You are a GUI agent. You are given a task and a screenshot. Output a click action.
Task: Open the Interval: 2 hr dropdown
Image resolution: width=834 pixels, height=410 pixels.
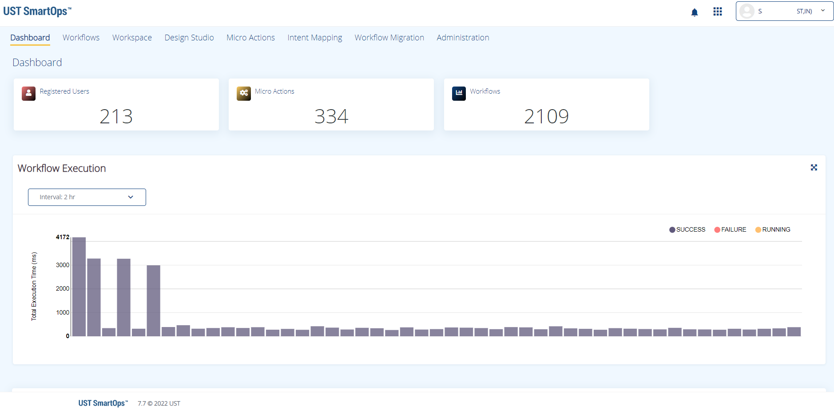click(x=87, y=197)
